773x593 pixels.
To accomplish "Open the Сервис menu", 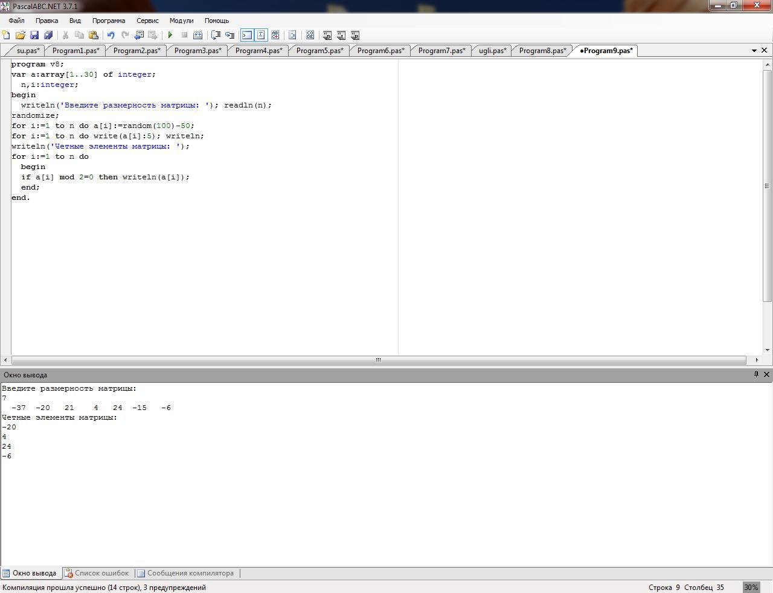I will click(147, 21).
